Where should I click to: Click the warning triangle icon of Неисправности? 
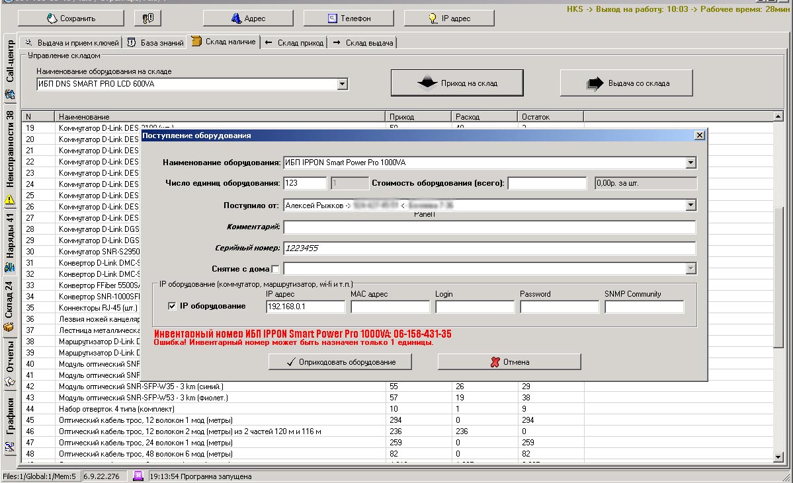(10, 200)
